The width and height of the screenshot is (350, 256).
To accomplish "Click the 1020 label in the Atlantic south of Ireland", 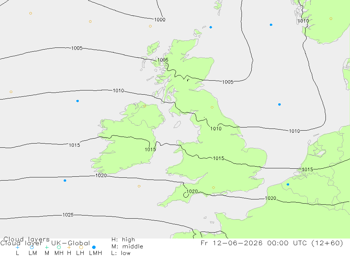I will pyautogui.click(x=101, y=175).
